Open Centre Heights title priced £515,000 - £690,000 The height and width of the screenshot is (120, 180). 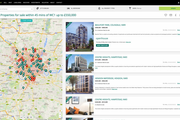111,57
